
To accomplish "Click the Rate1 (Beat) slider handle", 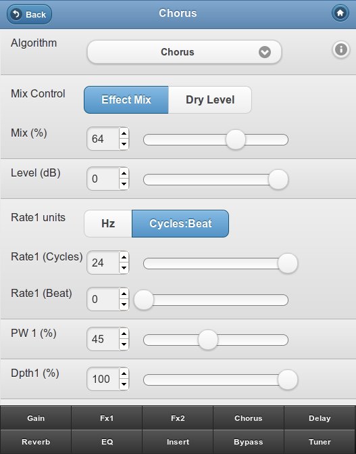I will pyautogui.click(x=143, y=300).
